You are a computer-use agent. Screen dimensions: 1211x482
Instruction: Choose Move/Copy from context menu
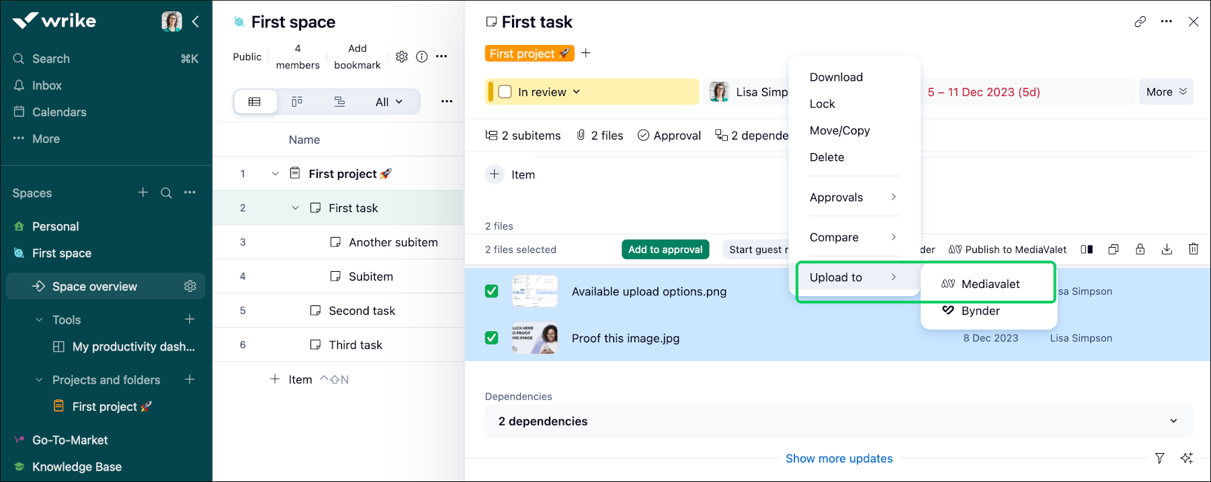tap(839, 130)
